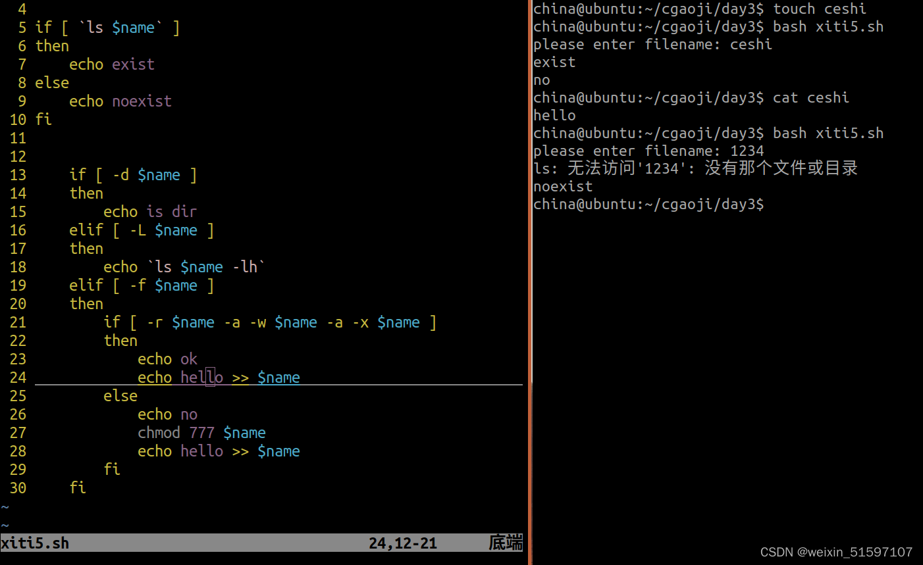Click 'chmod 777 $name' on line 27
Image resolution: width=923 pixels, height=565 pixels.
point(201,433)
